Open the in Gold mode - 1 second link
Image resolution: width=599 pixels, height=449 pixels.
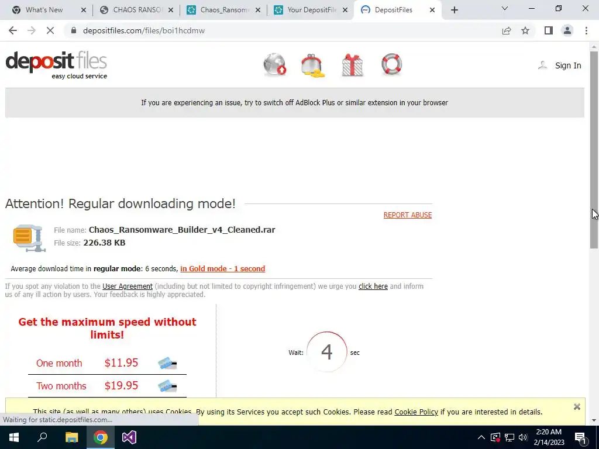pyautogui.click(x=223, y=269)
